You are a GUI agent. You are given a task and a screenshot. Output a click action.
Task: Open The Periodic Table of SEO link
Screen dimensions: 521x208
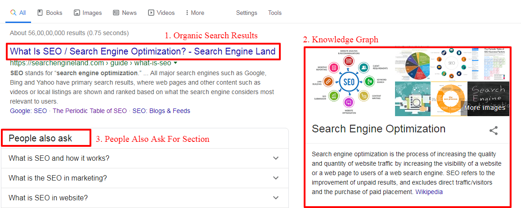(x=90, y=111)
